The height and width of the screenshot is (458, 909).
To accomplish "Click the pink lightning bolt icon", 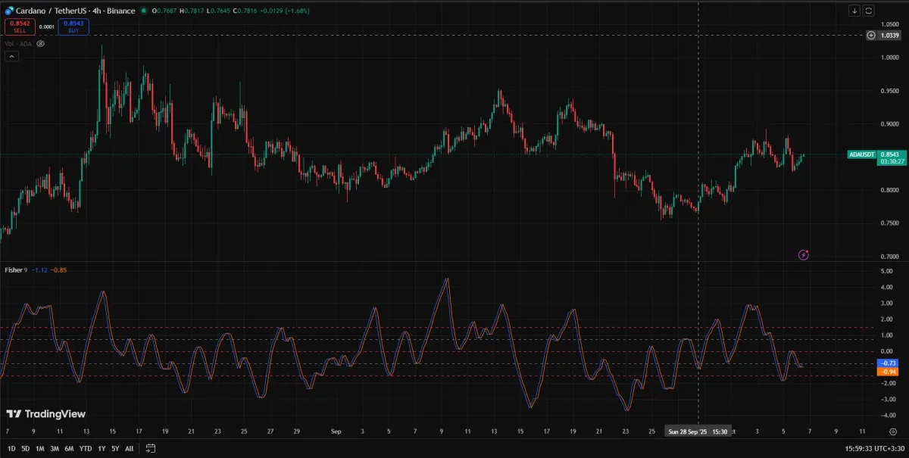I will tap(804, 255).
